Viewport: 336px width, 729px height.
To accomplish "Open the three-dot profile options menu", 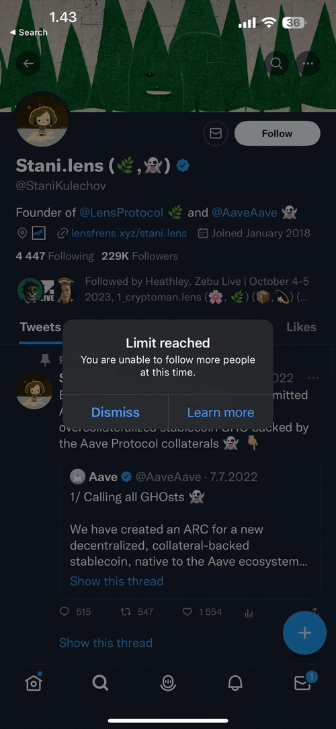I will point(308,64).
